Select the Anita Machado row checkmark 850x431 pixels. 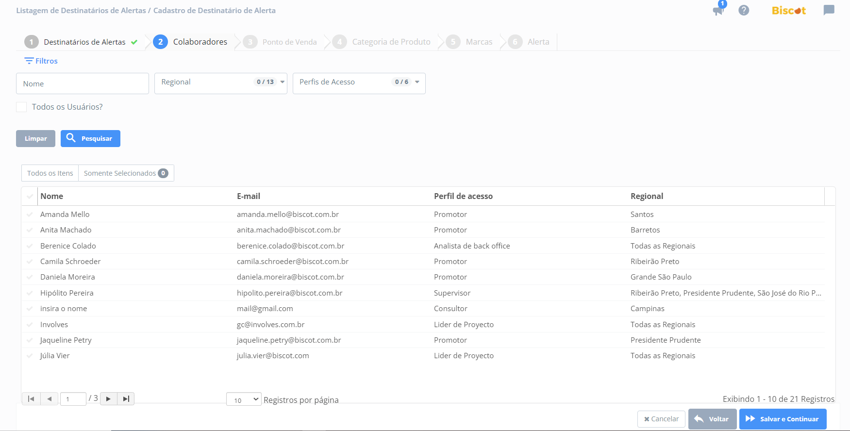30,230
